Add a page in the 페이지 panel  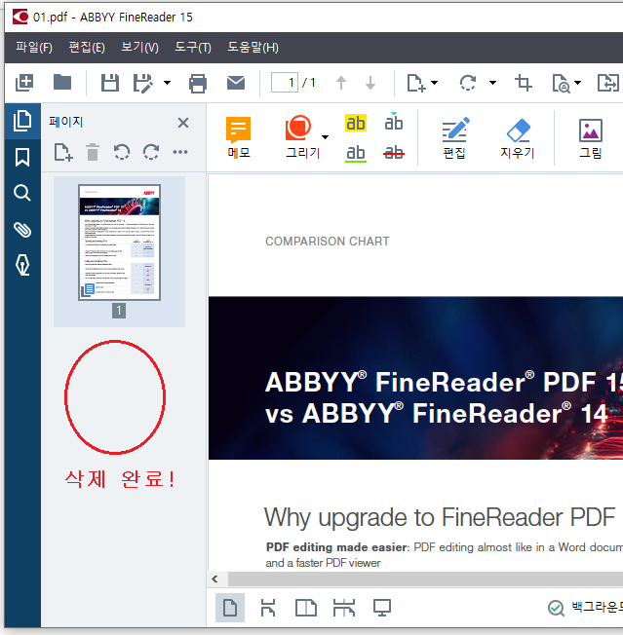[x=63, y=152]
